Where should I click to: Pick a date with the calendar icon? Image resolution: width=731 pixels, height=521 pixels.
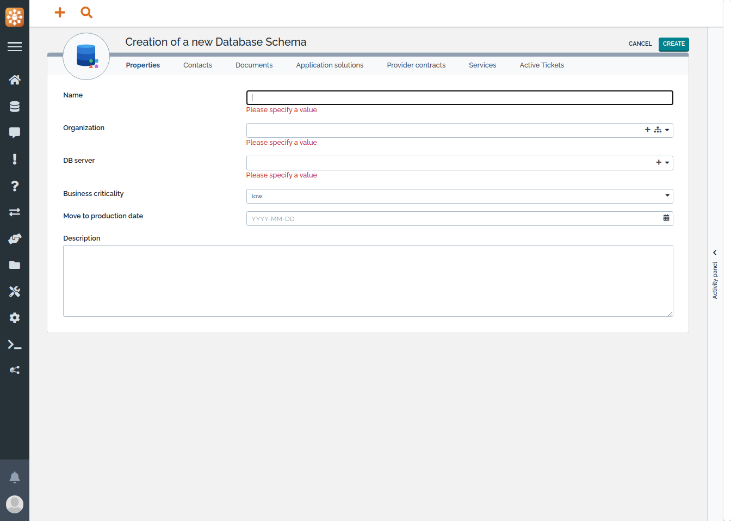click(x=666, y=218)
